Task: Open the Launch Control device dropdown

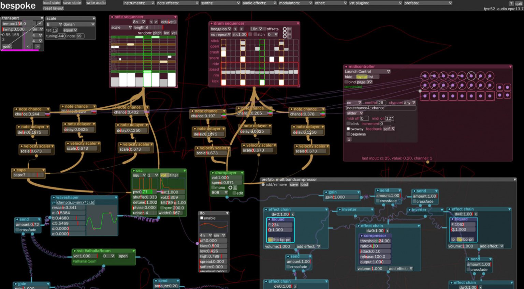Action: 367,72
